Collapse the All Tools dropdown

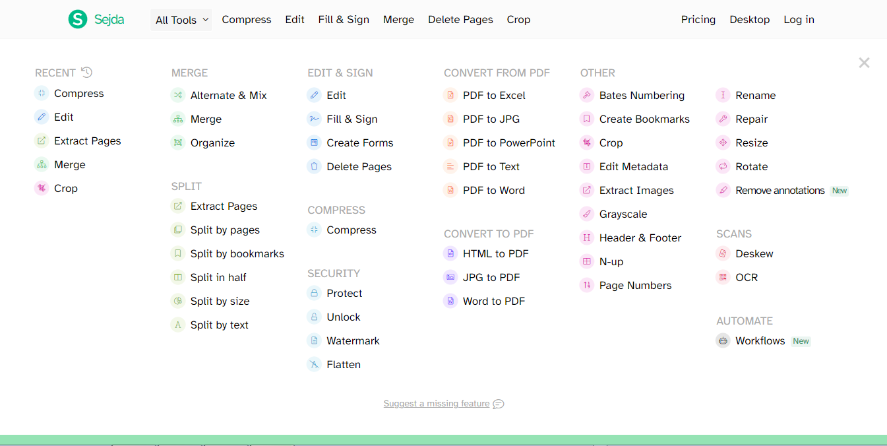tap(181, 20)
